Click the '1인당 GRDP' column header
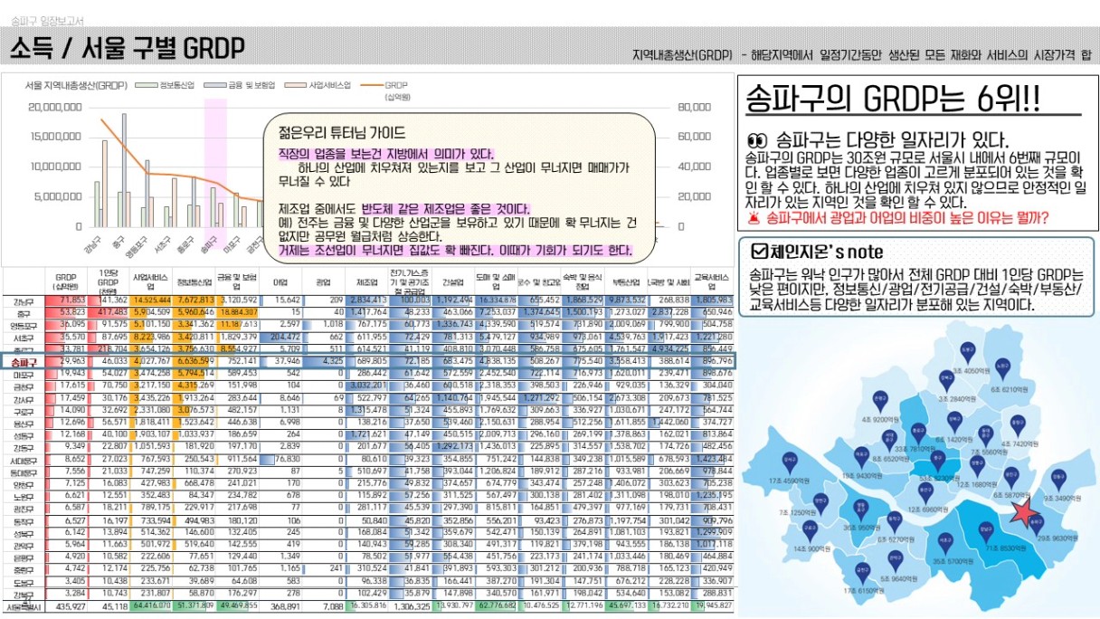The height and width of the screenshot is (619, 1100). pyautogui.click(x=108, y=281)
